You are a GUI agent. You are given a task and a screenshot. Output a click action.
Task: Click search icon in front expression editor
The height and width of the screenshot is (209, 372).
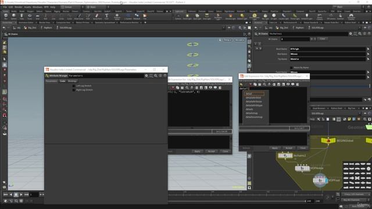[x=264, y=84]
